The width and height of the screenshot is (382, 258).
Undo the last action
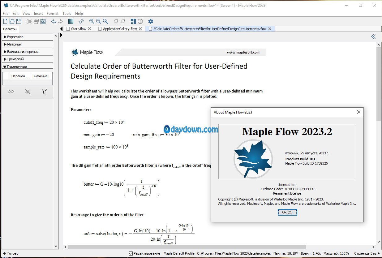54,21
